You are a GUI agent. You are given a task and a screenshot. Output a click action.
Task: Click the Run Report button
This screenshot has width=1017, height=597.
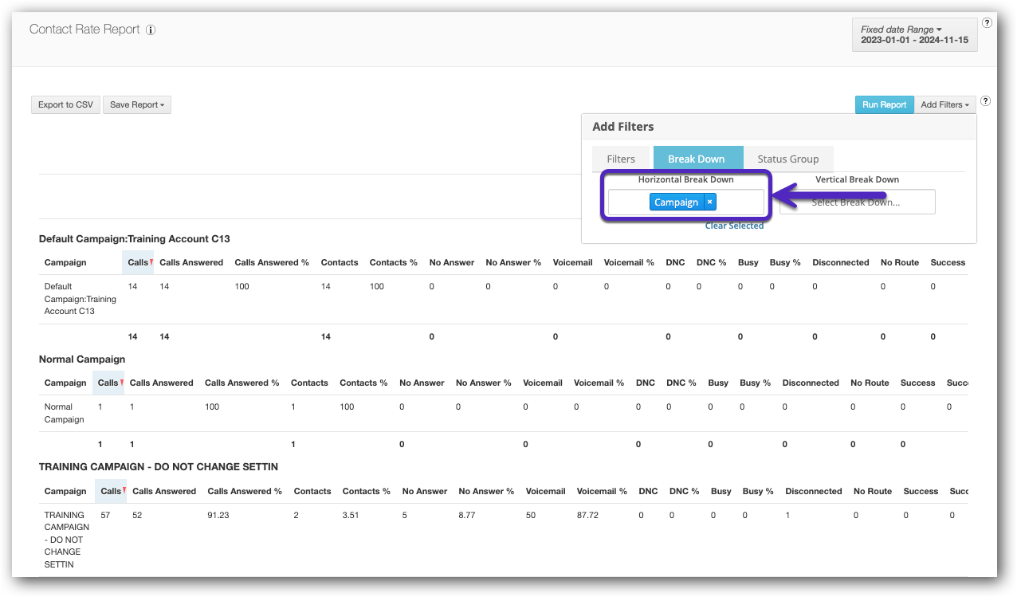click(884, 104)
